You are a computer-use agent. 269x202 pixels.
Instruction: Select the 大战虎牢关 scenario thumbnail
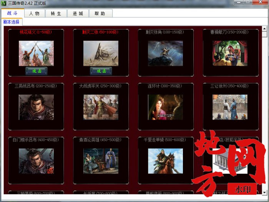pos(101,107)
